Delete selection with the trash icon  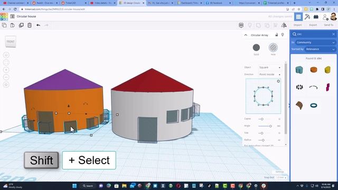tap(30, 25)
